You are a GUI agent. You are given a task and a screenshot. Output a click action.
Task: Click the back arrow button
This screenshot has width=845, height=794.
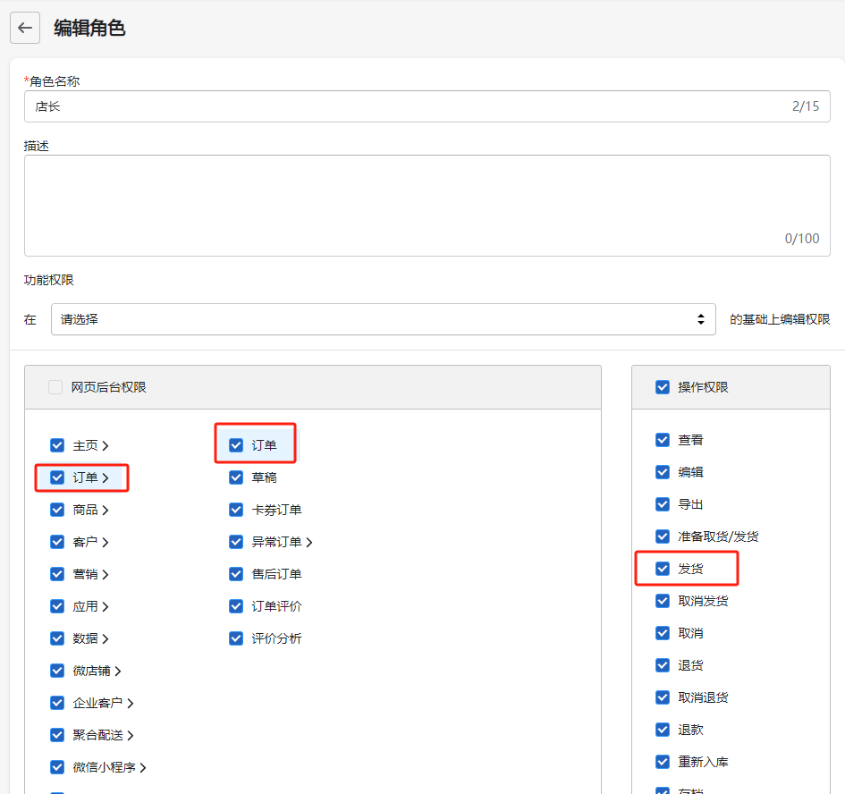25,28
